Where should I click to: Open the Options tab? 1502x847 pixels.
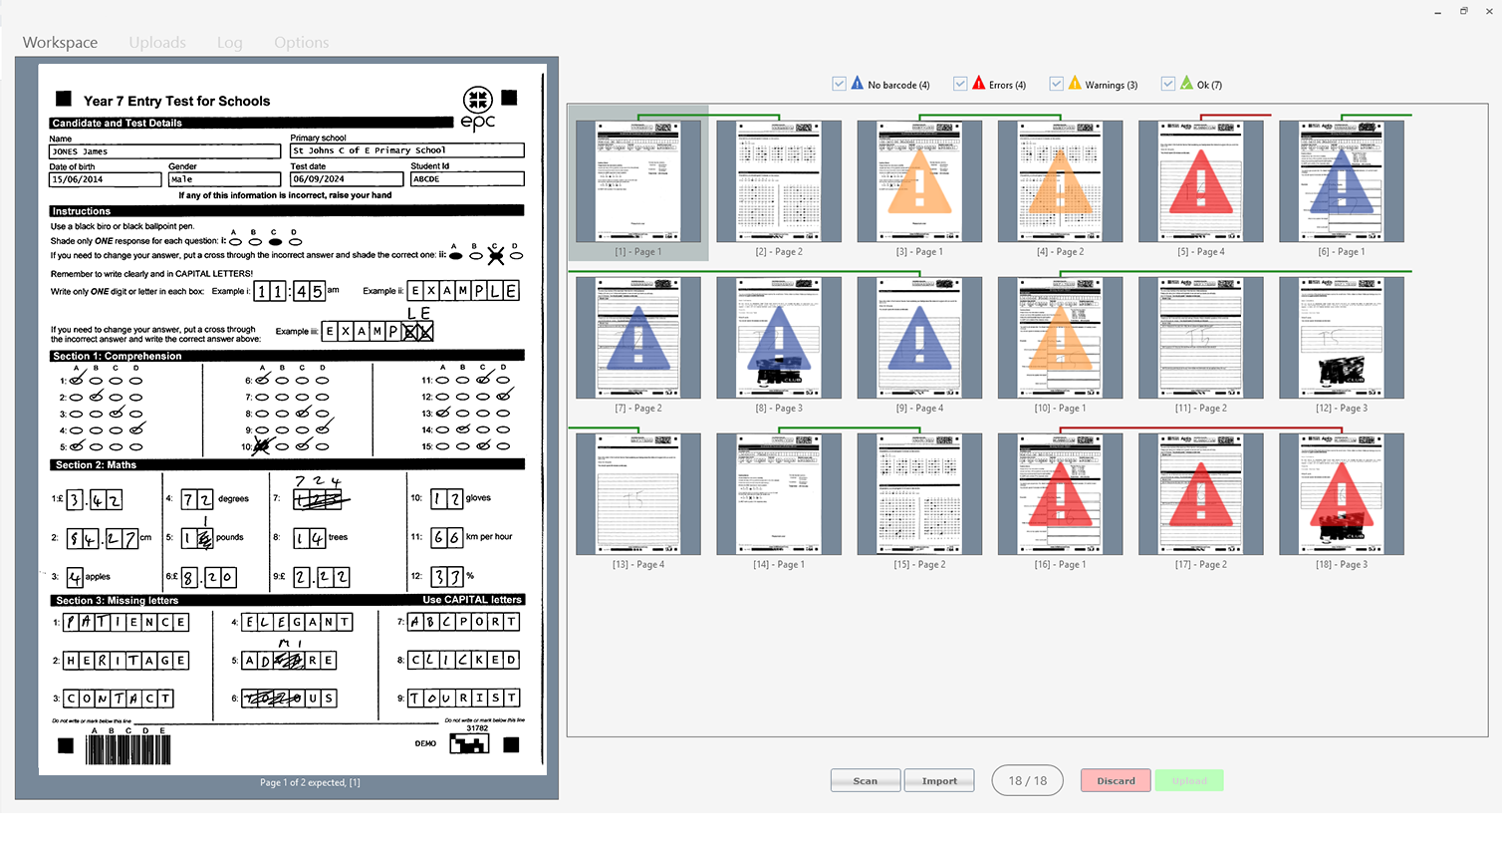tap(301, 42)
